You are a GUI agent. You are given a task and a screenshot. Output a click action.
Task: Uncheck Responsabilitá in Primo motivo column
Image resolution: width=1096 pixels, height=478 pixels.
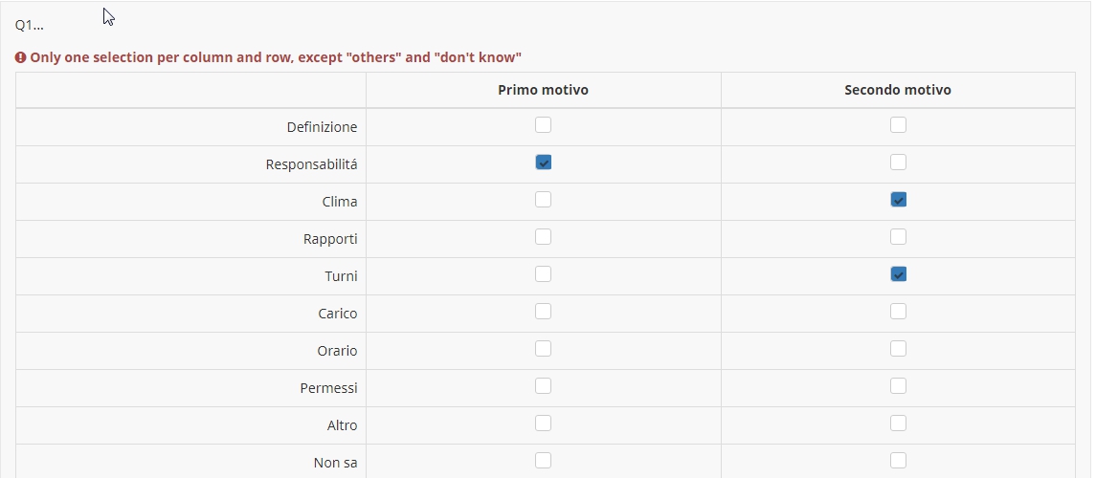coord(543,163)
